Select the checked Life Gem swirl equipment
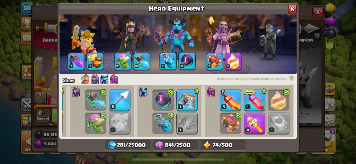This screenshot has height=164, width=356. (x=278, y=100)
